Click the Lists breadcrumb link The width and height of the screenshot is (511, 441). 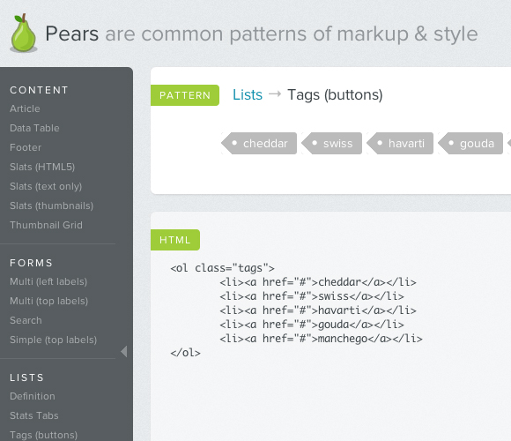click(x=248, y=95)
